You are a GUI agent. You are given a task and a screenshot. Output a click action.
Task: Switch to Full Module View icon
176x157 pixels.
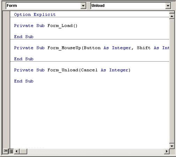click(11, 151)
